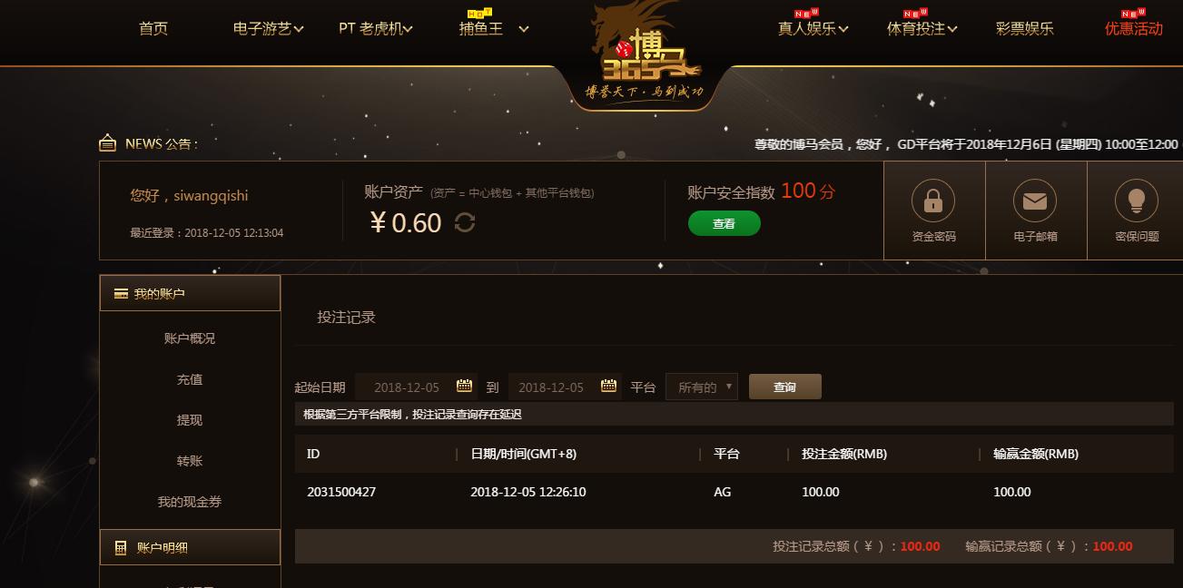Expand the 体育投注 dropdown menu
This screenshot has height=588, width=1183.
[x=922, y=28]
